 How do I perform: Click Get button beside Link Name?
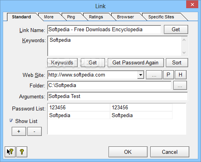tap(176, 30)
